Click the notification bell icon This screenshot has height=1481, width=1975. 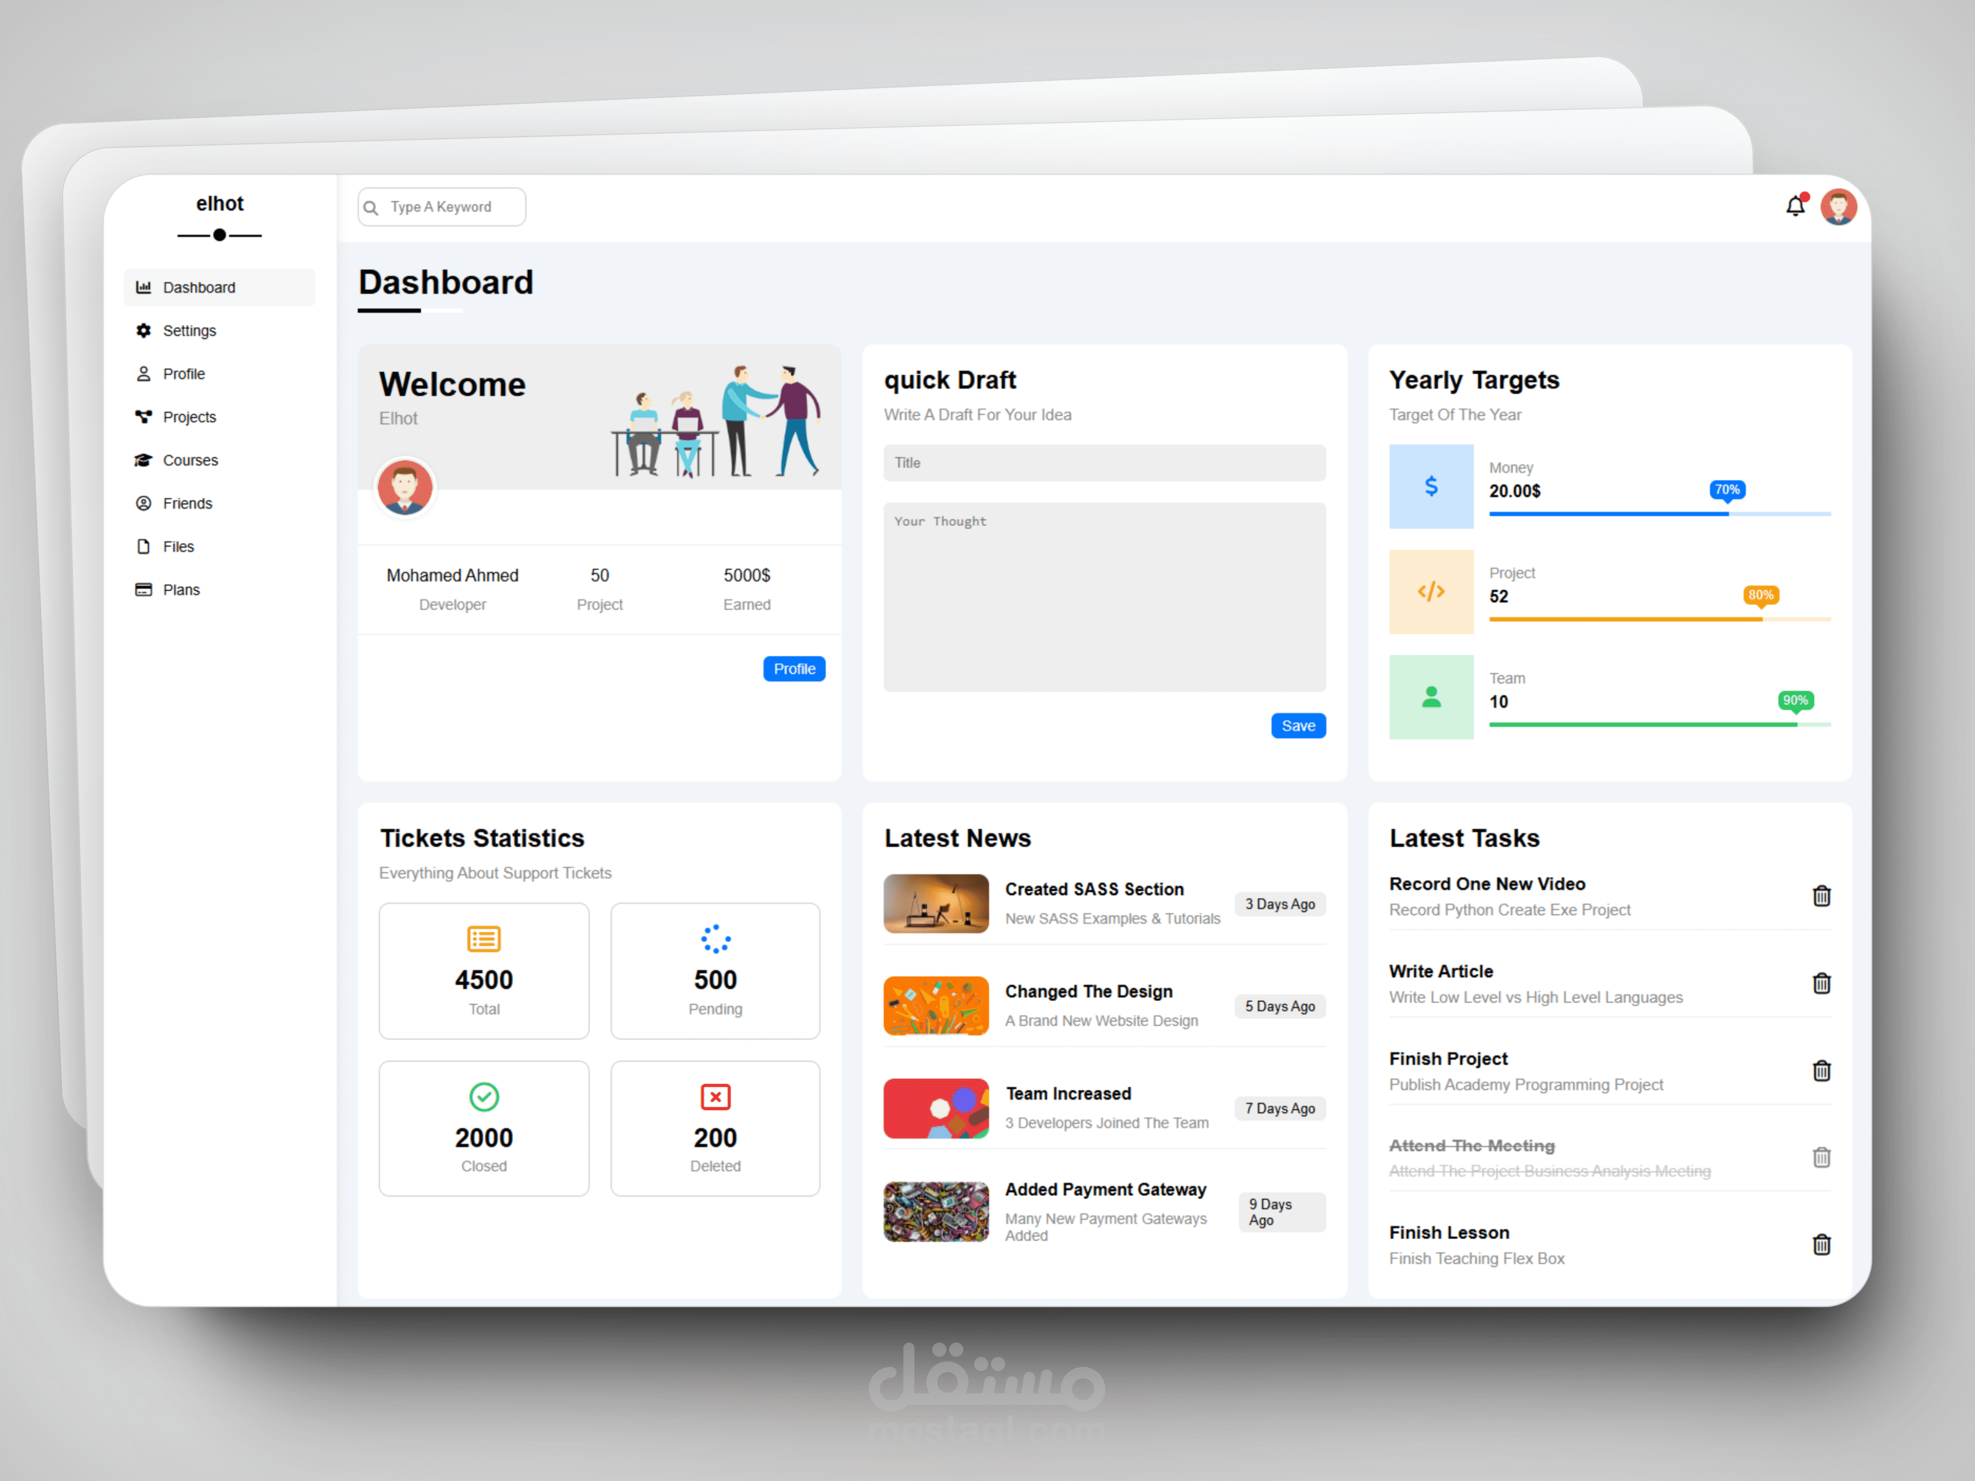pyautogui.click(x=1794, y=206)
